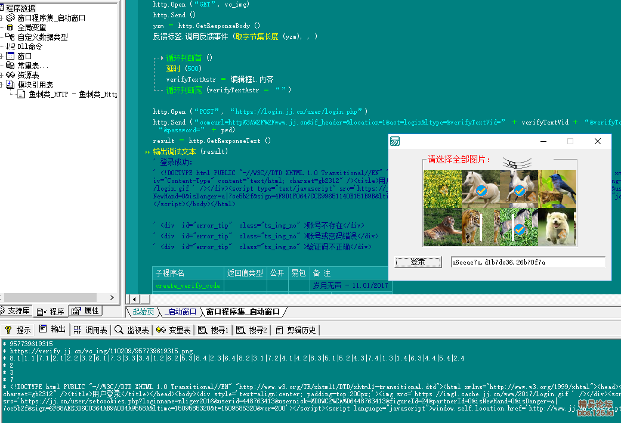Click the 资源表 resource table icon
621x423 pixels.
click(10, 75)
